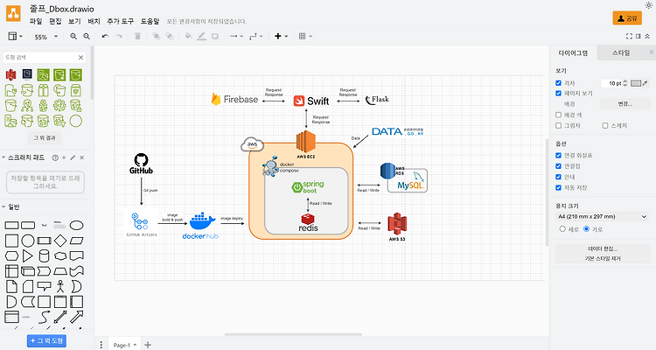This screenshot has height=350, width=656.
Task: Enable the 스케치 checkbox
Action: pyautogui.click(x=605, y=126)
